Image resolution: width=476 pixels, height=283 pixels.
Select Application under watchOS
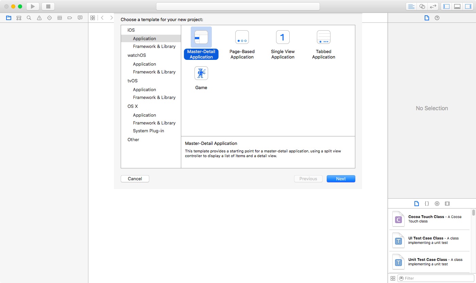tap(144, 64)
